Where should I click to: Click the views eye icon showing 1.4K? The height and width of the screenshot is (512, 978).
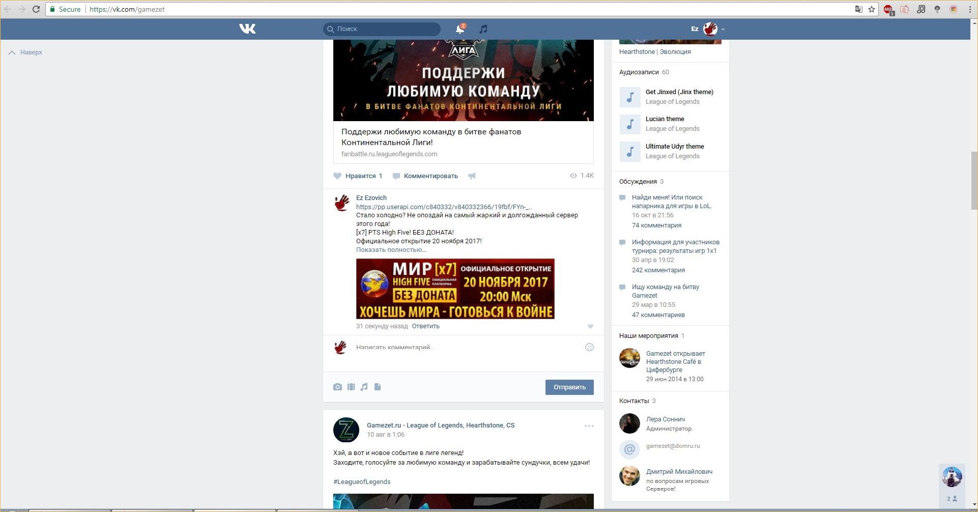pos(573,176)
